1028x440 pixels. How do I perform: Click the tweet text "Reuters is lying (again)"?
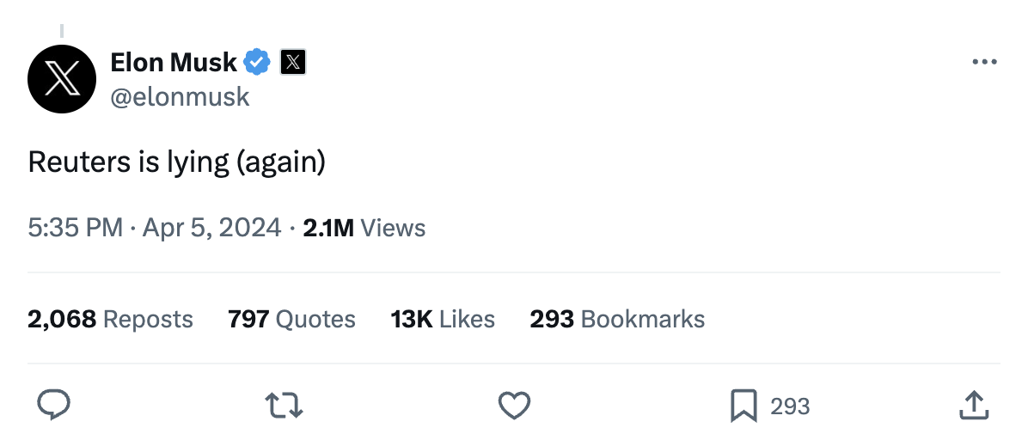coord(177,162)
